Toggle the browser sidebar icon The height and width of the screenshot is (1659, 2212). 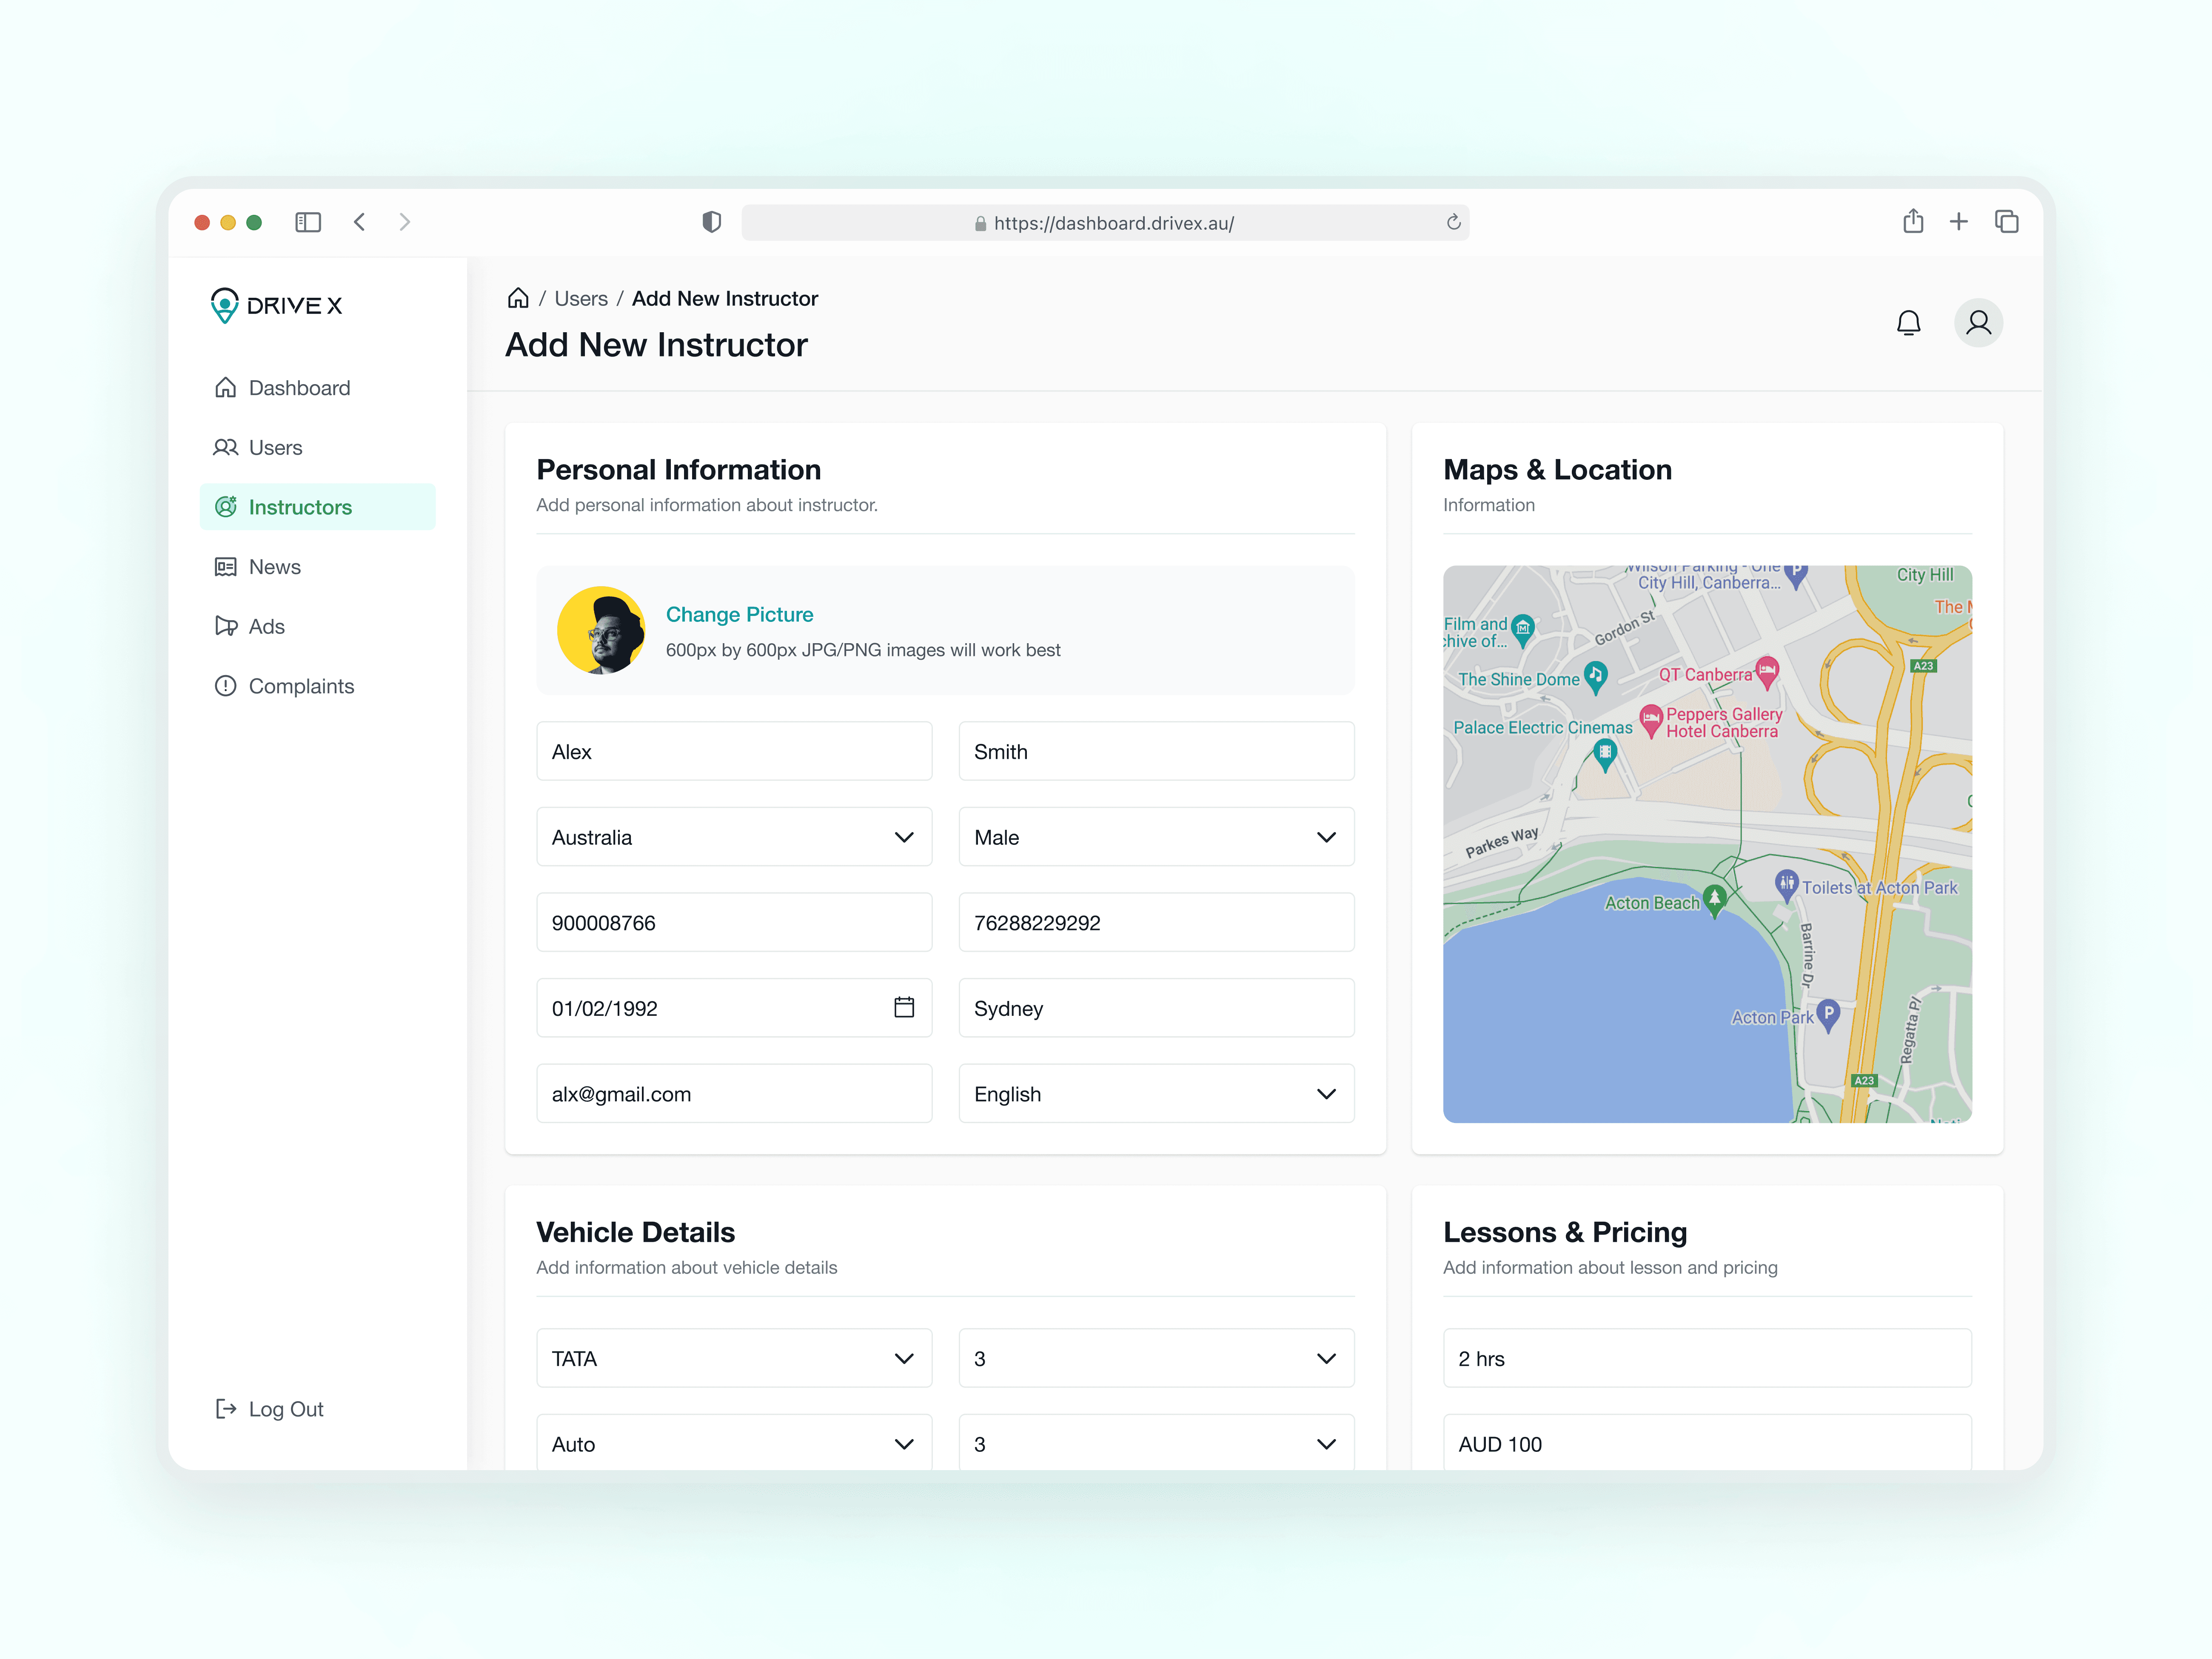308,222
